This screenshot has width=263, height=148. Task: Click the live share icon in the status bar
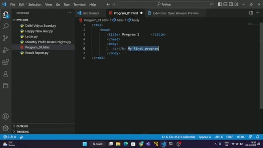(x=21, y=137)
